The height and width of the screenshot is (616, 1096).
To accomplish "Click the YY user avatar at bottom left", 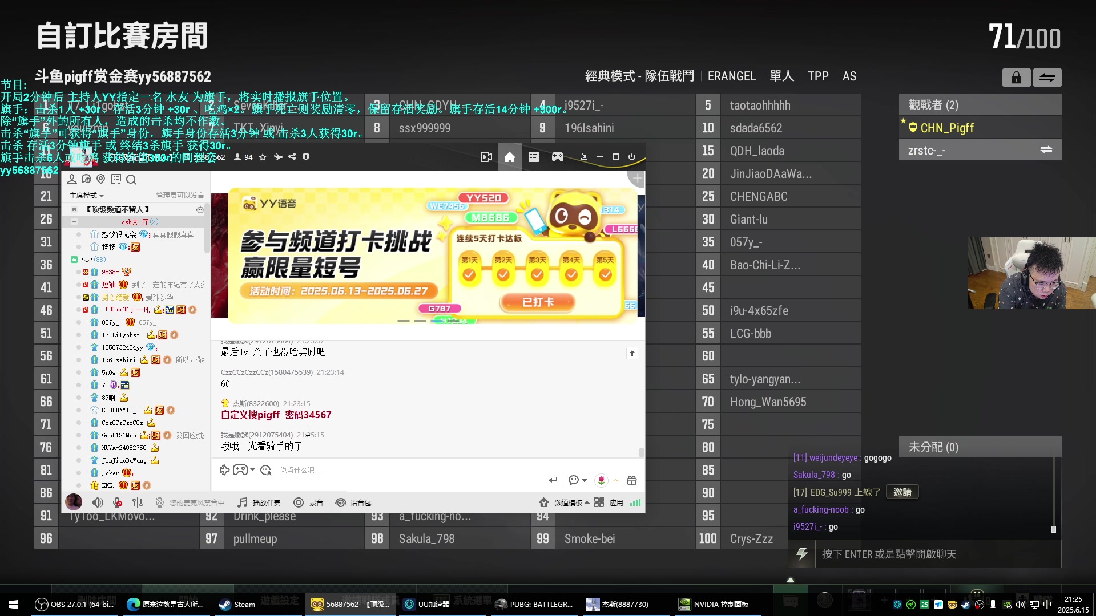I will 74,502.
